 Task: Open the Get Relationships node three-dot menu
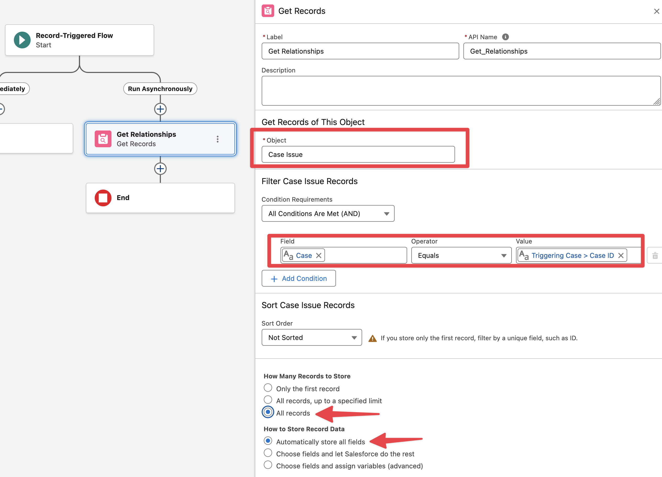[x=217, y=139]
